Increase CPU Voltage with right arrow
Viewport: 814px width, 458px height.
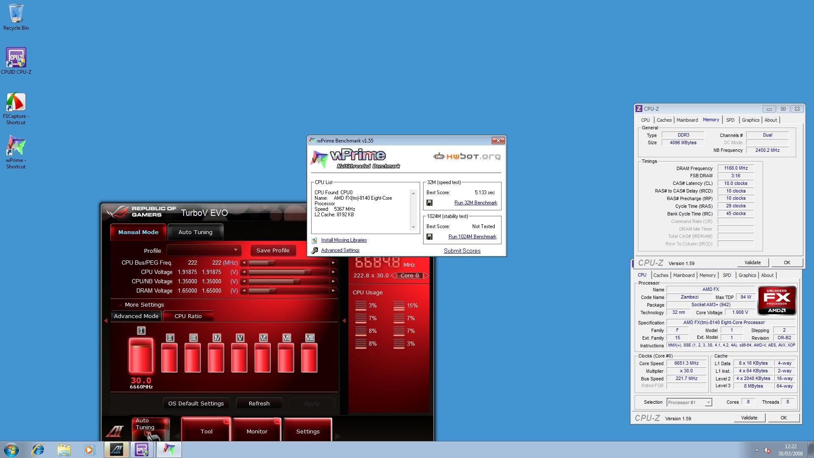click(x=334, y=272)
